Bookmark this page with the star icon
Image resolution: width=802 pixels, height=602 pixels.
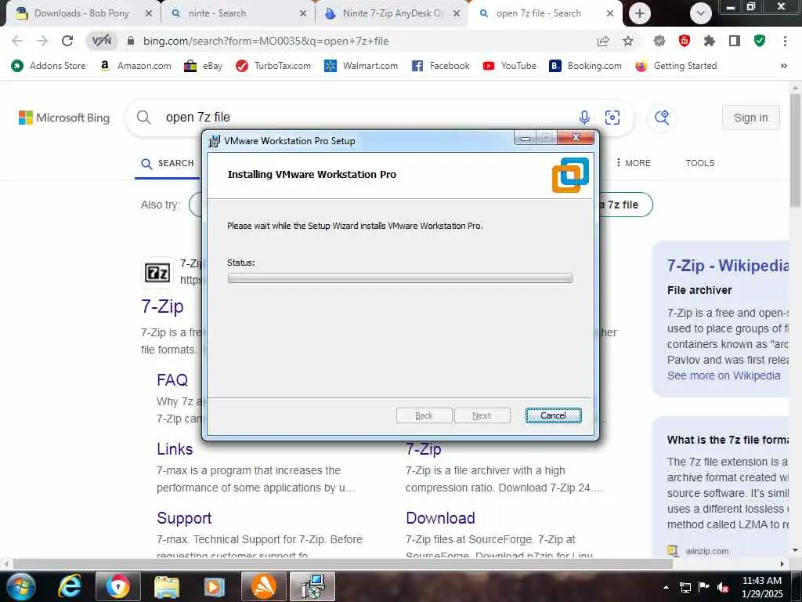628,42
